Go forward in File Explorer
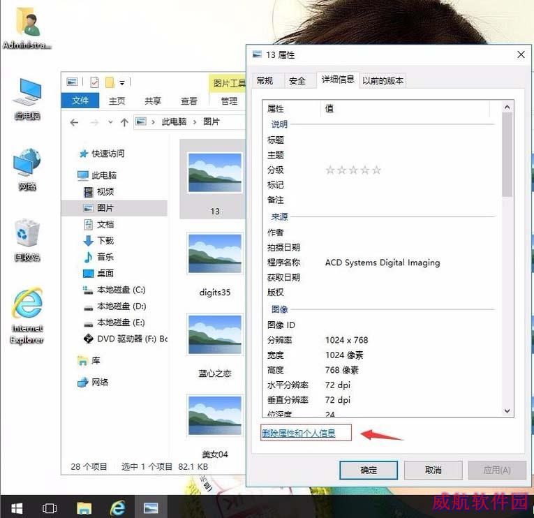 [x=94, y=122]
